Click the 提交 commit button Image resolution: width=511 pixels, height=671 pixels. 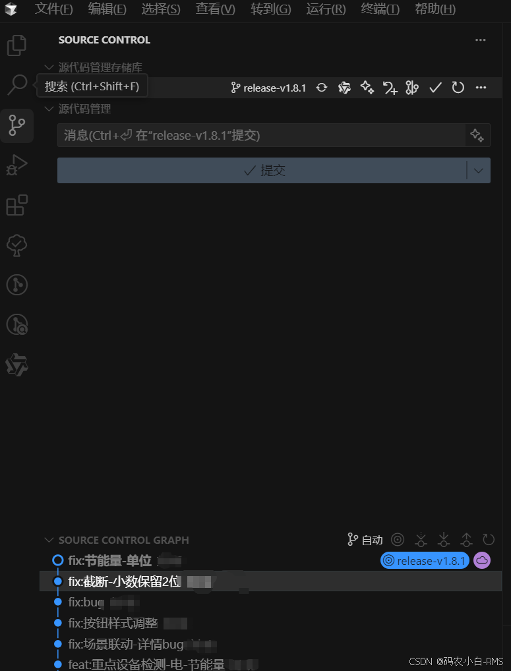coord(262,170)
